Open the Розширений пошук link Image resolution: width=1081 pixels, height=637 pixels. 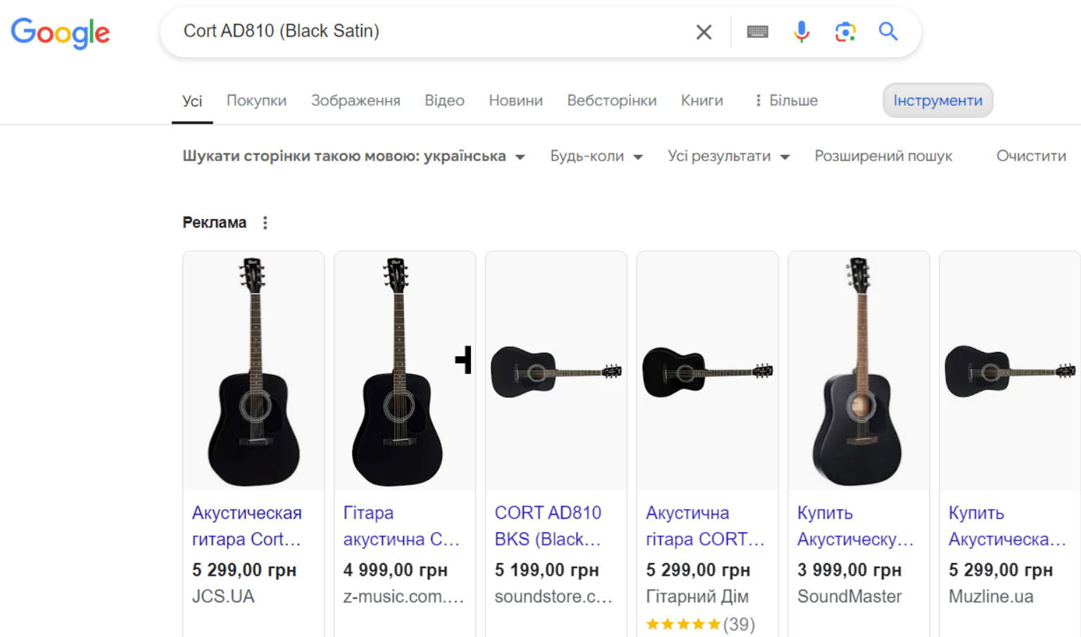pyautogui.click(x=883, y=156)
